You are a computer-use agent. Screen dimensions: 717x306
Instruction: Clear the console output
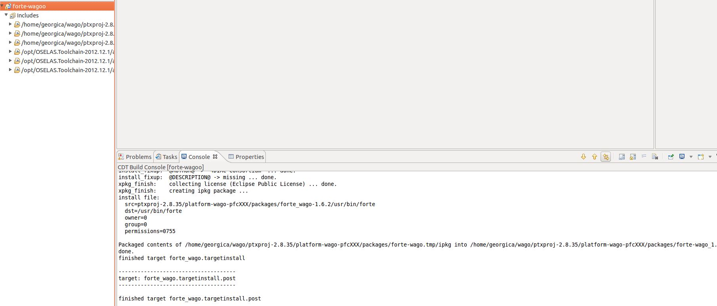[x=655, y=157]
